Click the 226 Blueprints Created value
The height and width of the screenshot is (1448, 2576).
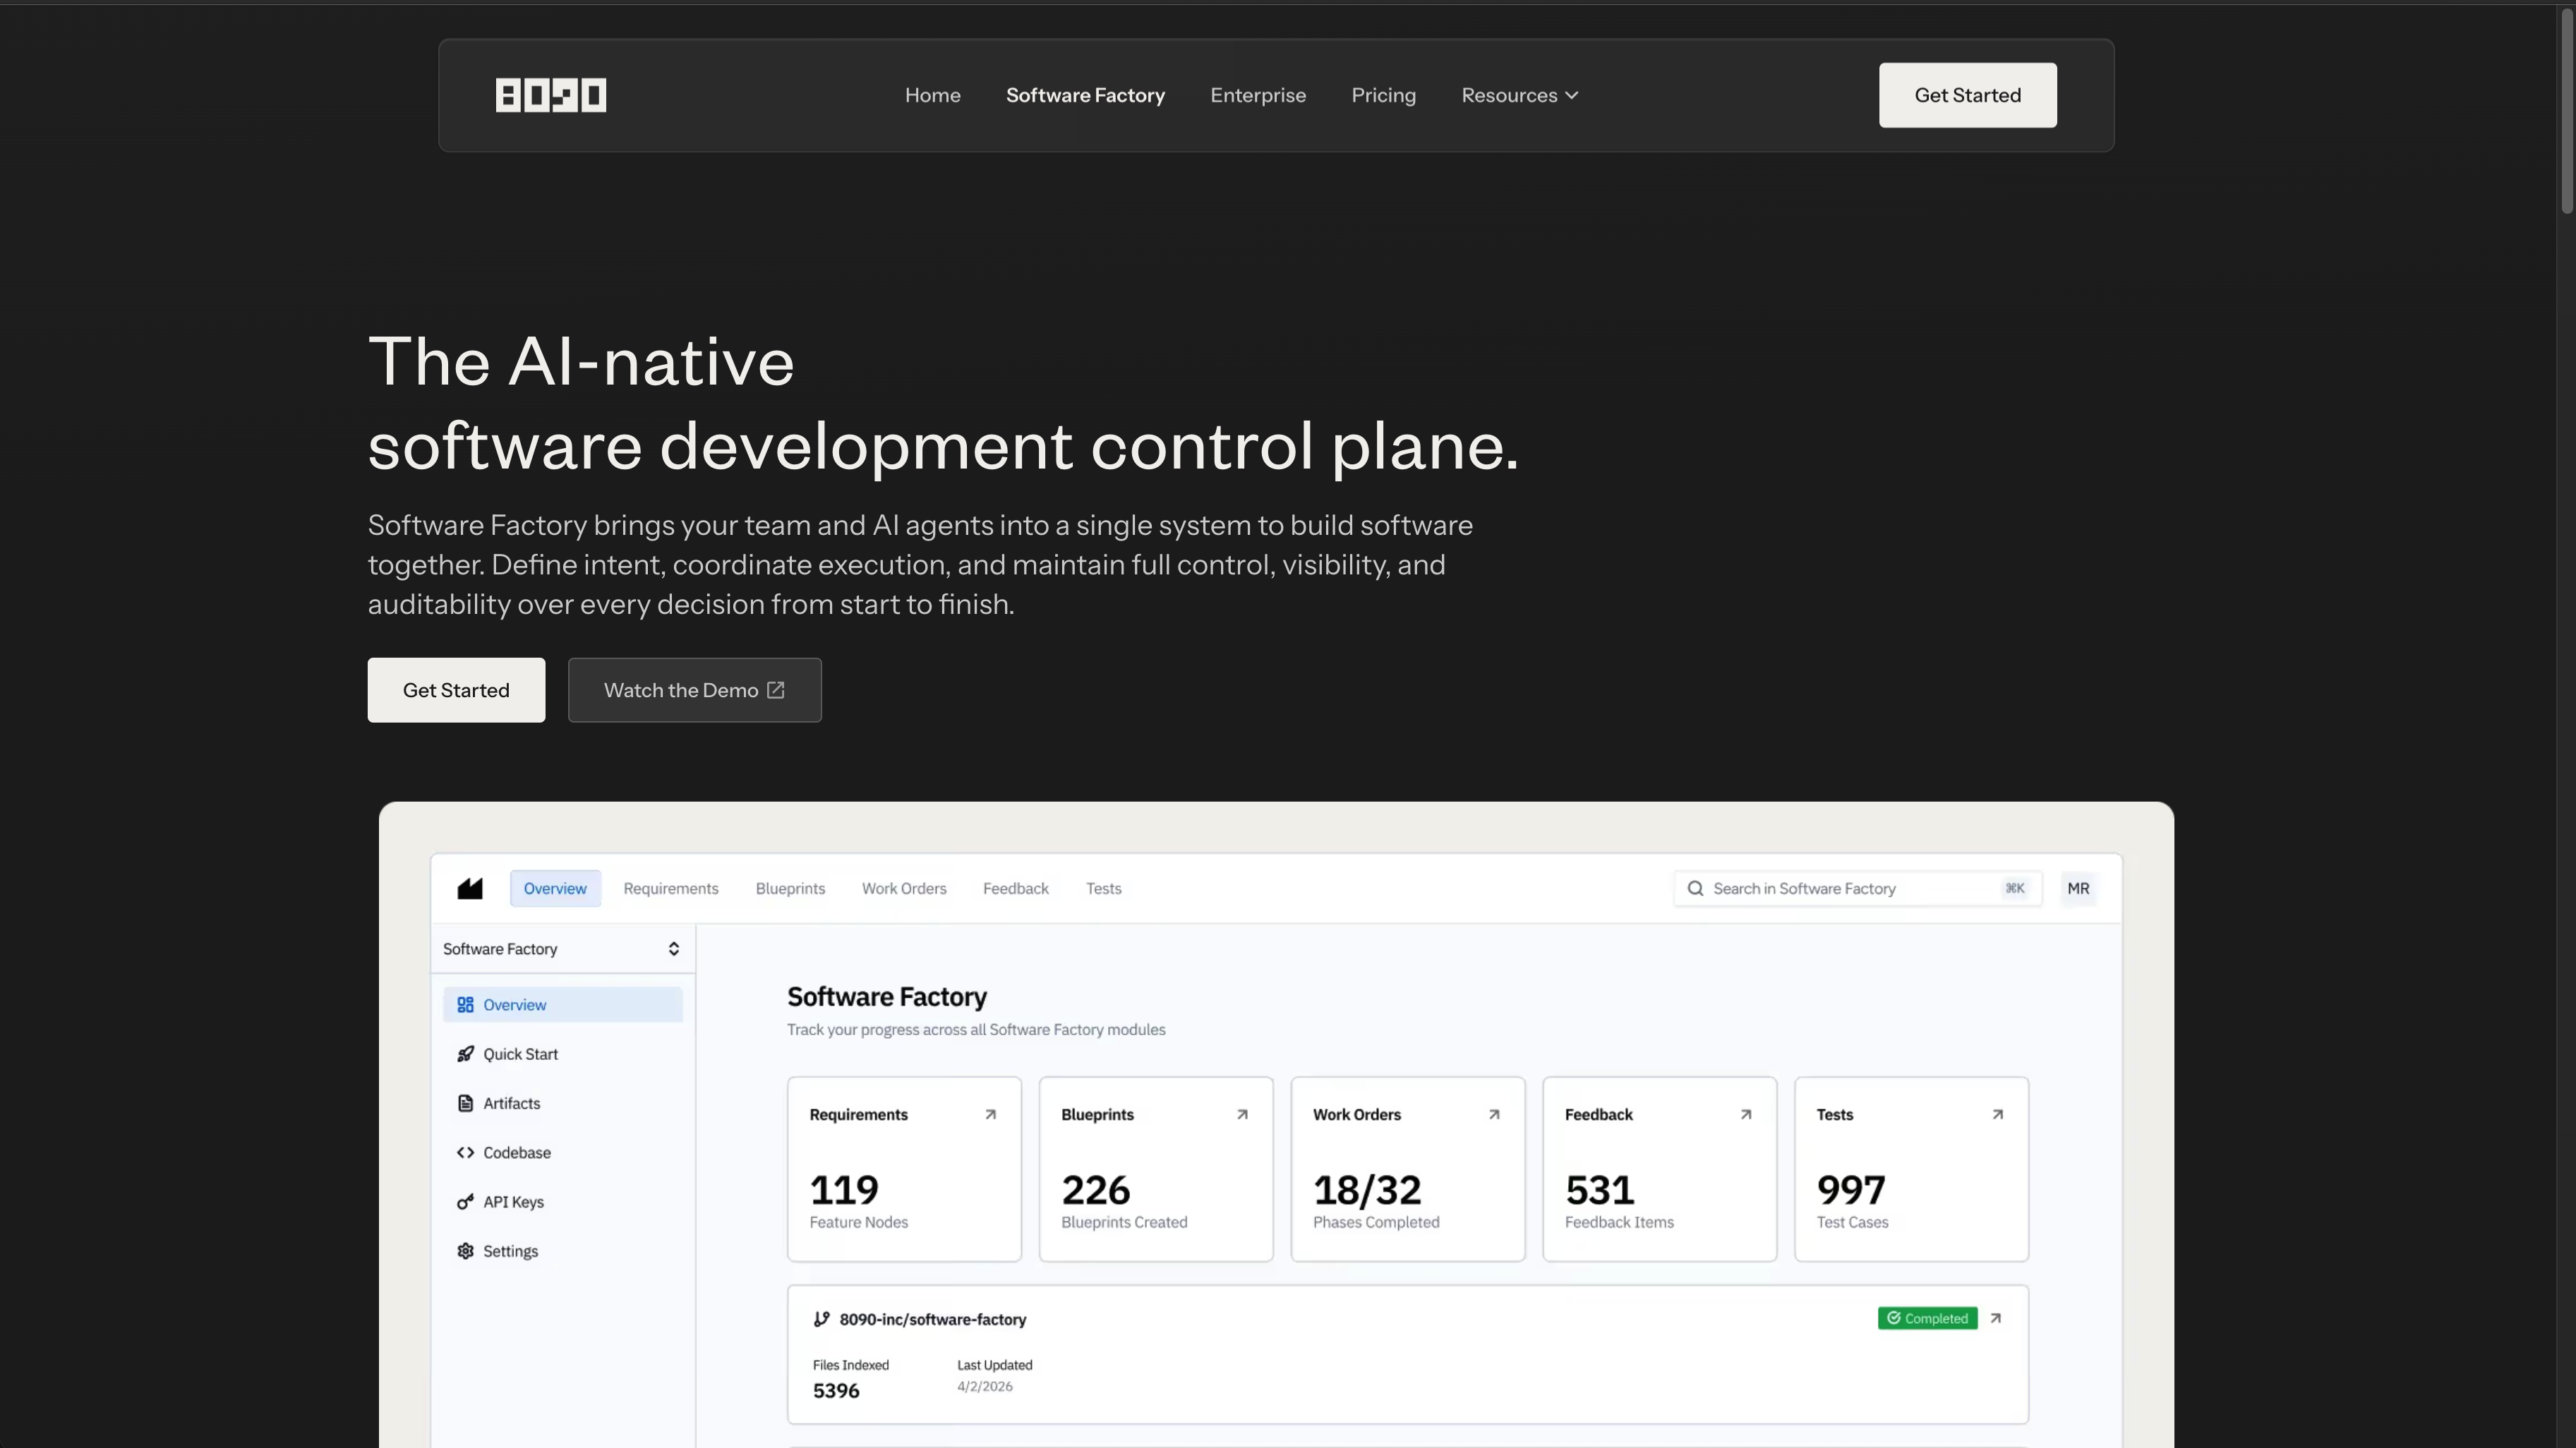[1096, 1190]
